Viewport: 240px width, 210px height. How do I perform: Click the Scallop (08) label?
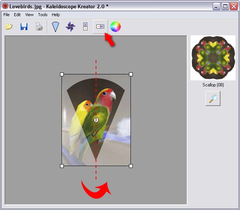[x=213, y=85]
